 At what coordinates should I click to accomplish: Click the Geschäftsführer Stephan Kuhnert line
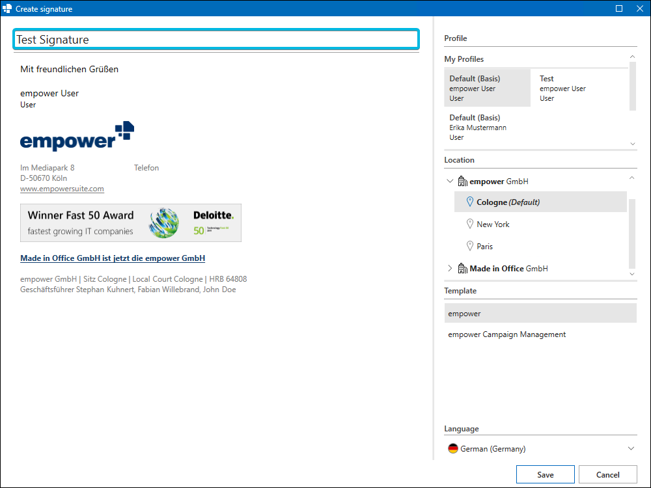pyautogui.click(x=128, y=290)
